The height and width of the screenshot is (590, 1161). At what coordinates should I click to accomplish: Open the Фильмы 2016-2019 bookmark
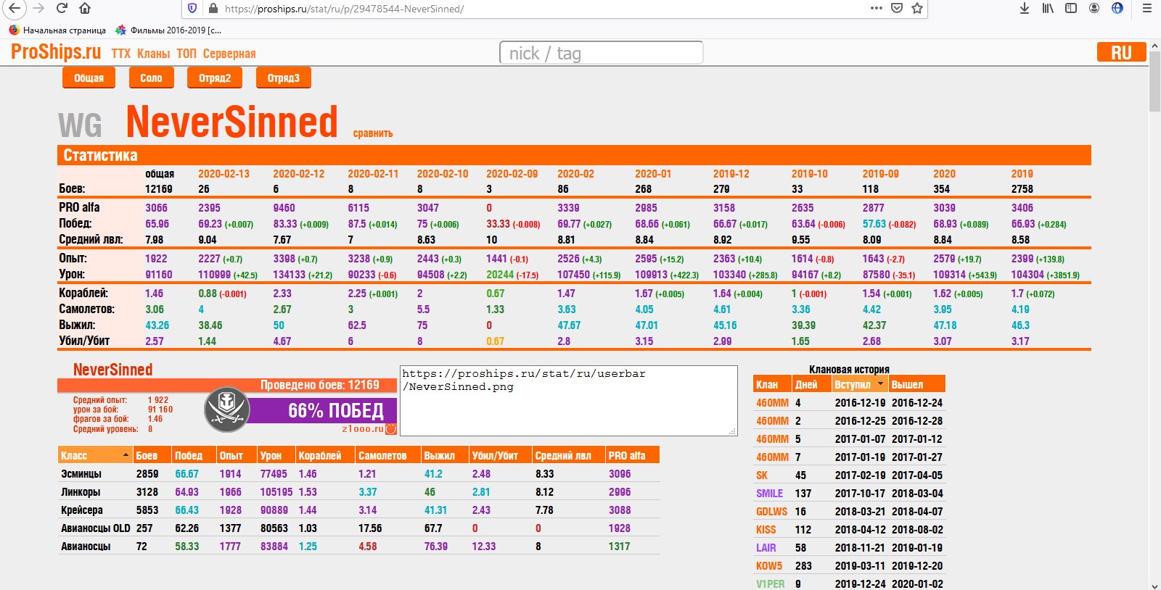(x=168, y=30)
